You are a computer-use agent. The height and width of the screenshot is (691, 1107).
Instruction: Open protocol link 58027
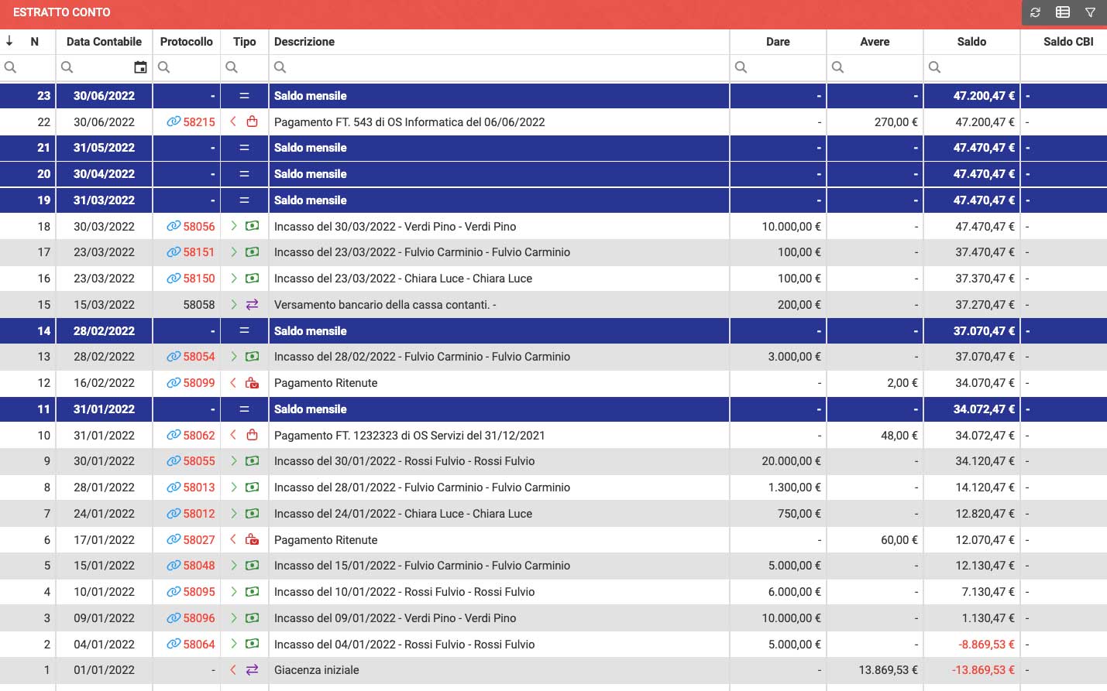tap(199, 539)
